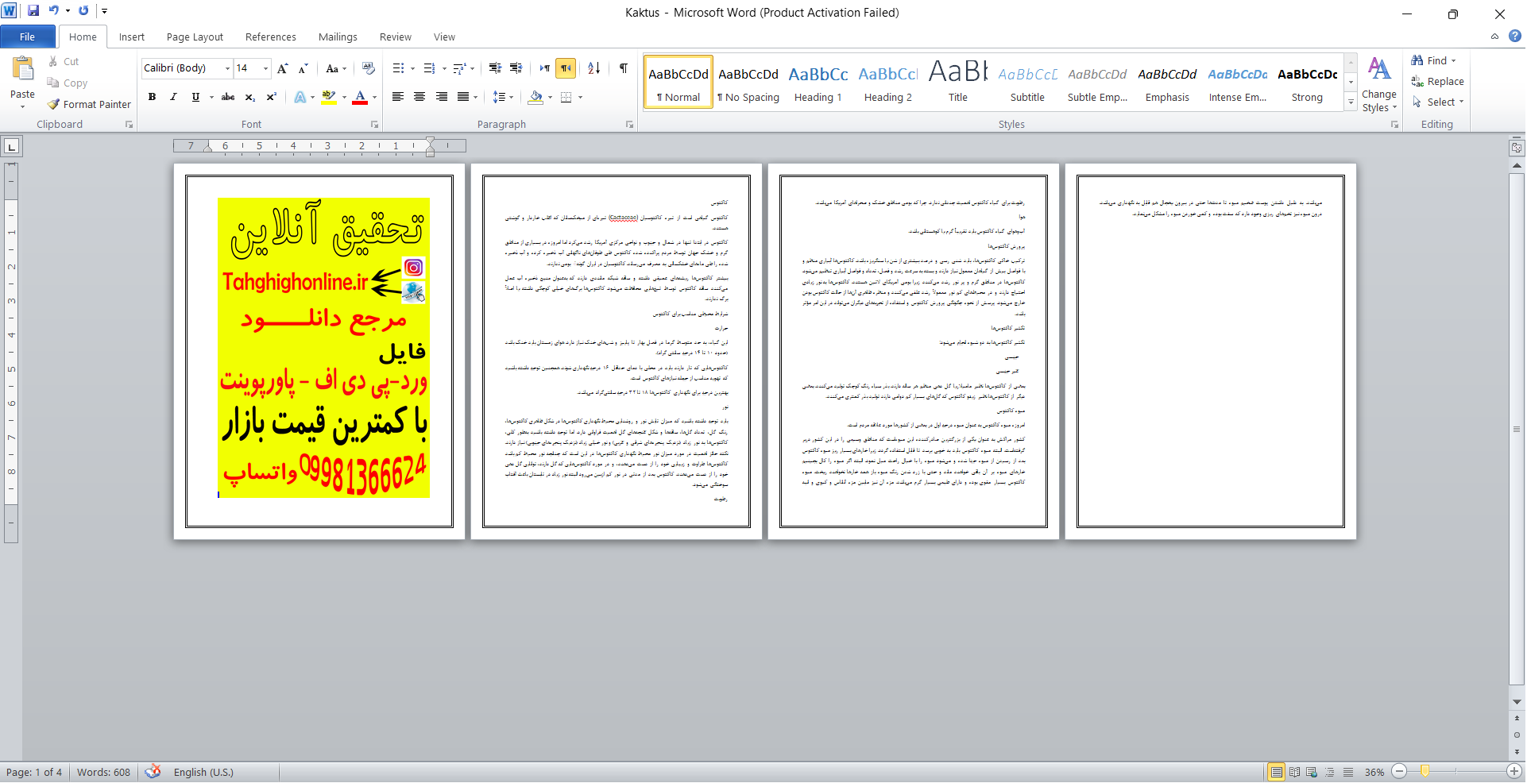The image size is (1527, 783).
Task: Expand the Numbering dropdown arrow
Action: point(444,68)
